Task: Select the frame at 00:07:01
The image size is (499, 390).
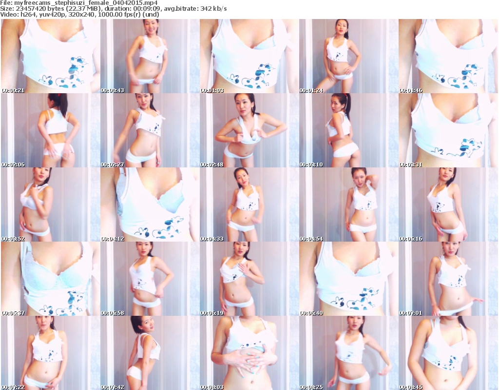Action: pyautogui.click(x=448, y=279)
